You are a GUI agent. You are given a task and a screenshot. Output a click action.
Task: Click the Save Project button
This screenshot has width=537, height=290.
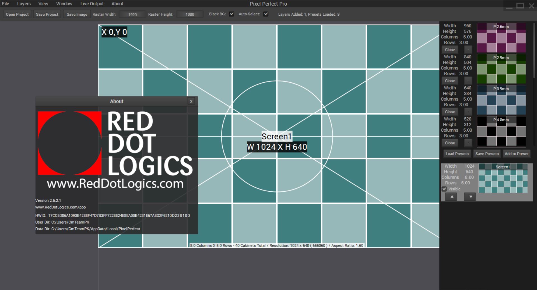(47, 14)
